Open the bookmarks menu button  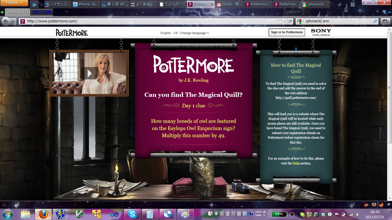coord(385,21)
